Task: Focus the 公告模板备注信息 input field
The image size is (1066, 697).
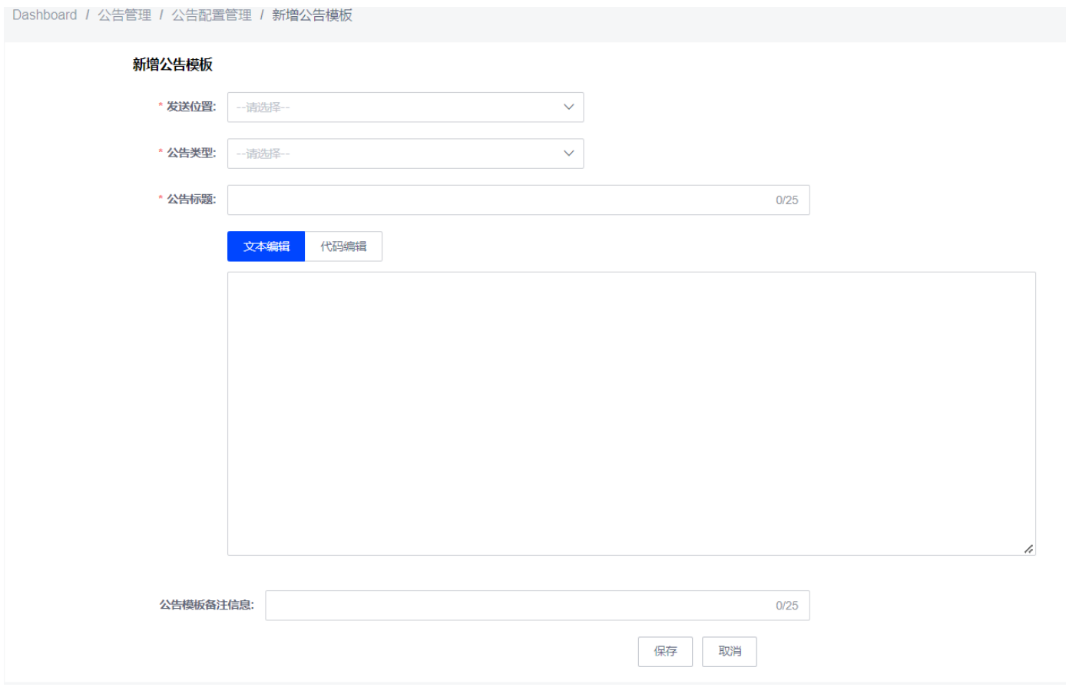Action: point(537,606)
